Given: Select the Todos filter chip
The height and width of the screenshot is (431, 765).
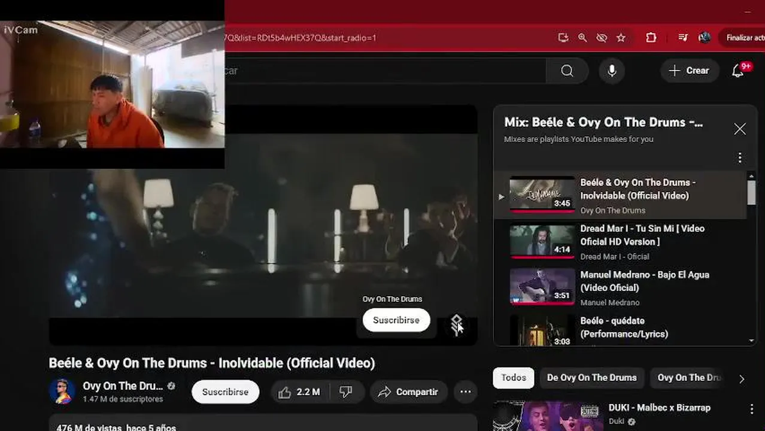Looking at the screenshot, I should tap(514, 378).
